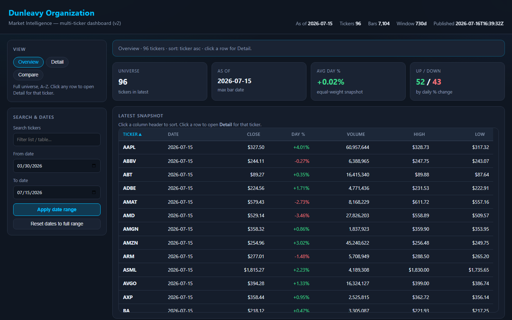
Task: Click AMD day change -3.46%
Action: tap(302, 215)
